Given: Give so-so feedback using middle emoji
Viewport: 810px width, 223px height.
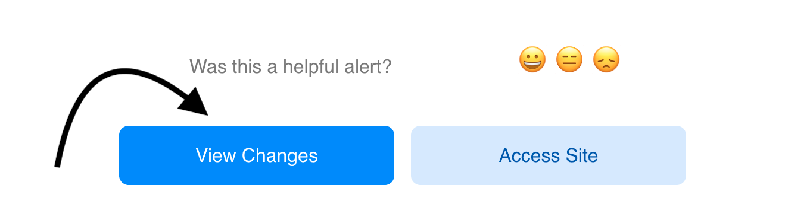Looking at the screenshot, I should (569, 60).
